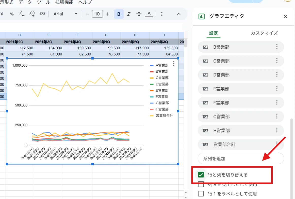Select column D header
The width and height of the screenshot is (295, 199).
(x=19, y=35)
